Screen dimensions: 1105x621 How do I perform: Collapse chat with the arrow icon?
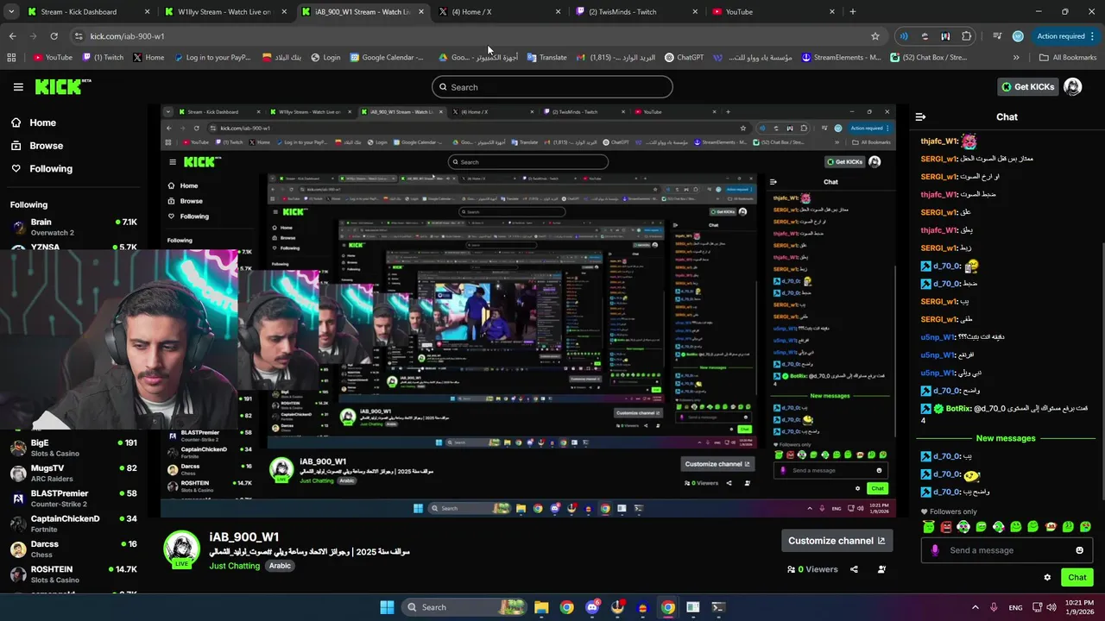tap(920, 116)
